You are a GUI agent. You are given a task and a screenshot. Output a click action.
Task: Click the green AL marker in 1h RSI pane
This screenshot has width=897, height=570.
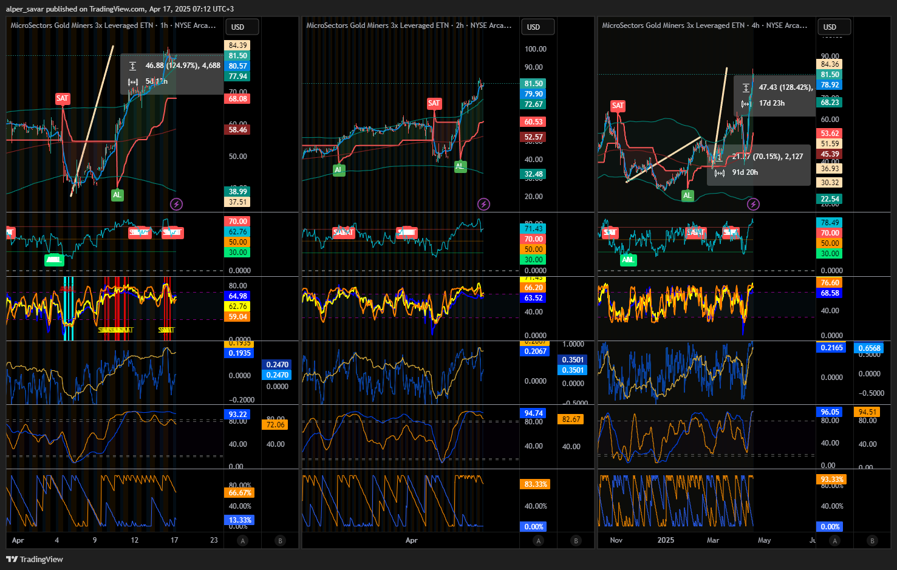click(54, 260)
